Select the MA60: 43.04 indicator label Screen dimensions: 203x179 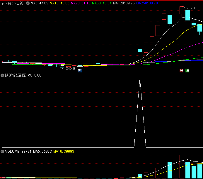tap(102, 3)
